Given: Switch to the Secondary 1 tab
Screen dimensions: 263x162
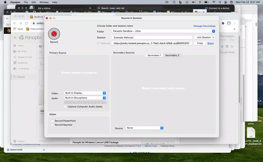Looking at the screenshot, I should pyautogui.click(x=154, y=55).
